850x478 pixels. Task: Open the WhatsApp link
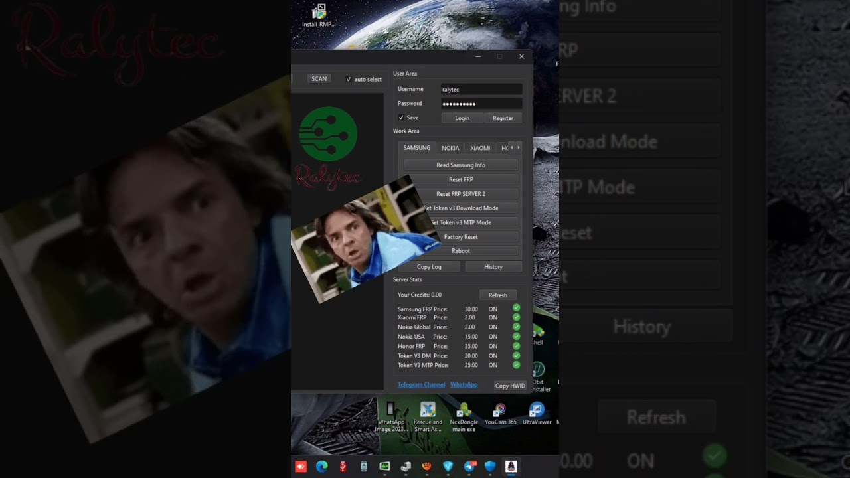(x=464, y=385)
